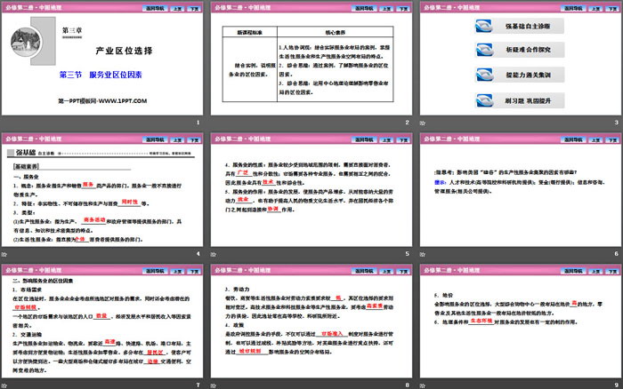
Task: Click 下页 button in slide 1 header
Action: 194,8
